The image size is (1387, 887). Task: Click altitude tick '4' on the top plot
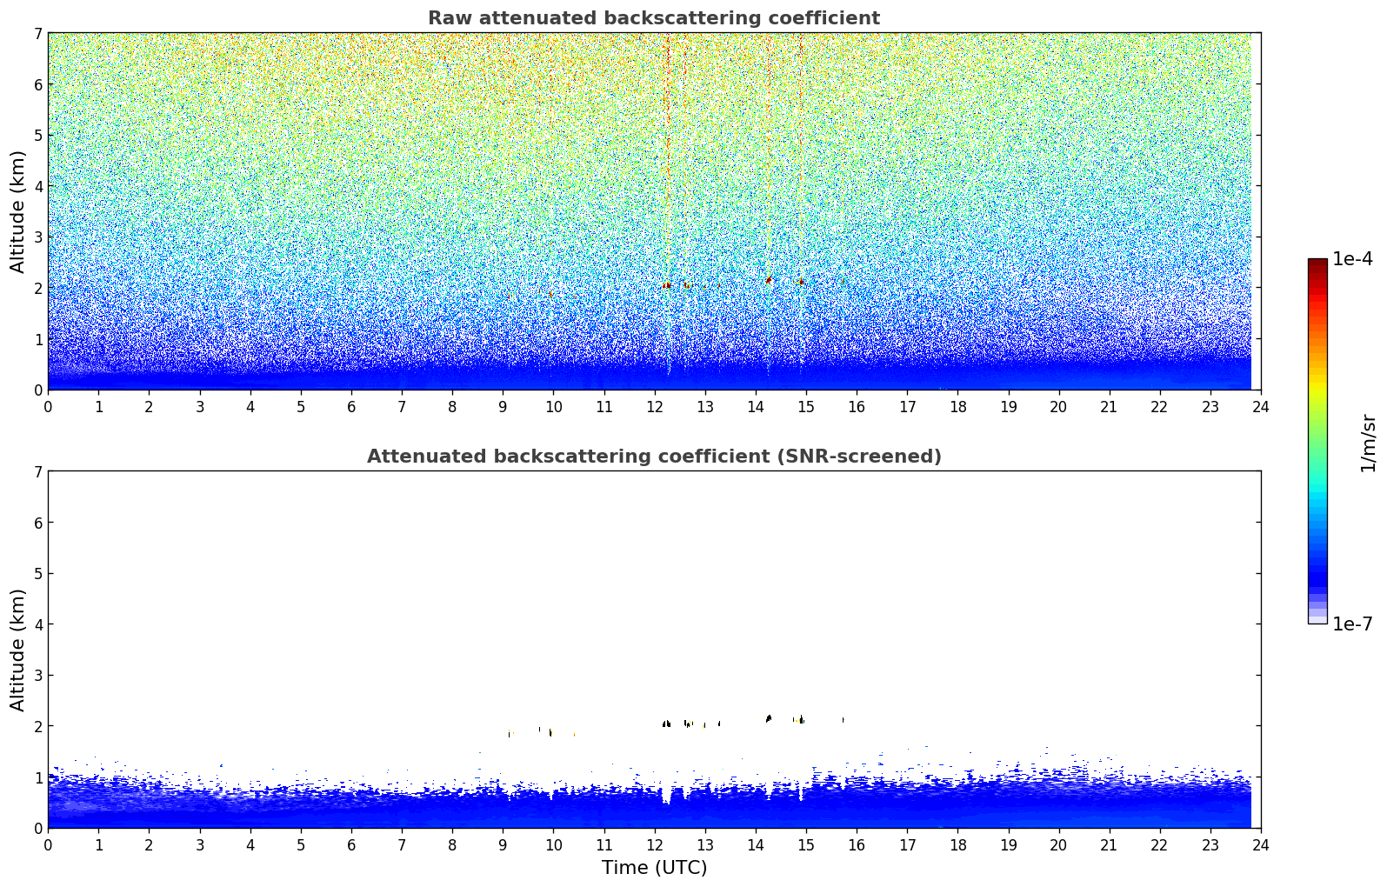point(37,186)
